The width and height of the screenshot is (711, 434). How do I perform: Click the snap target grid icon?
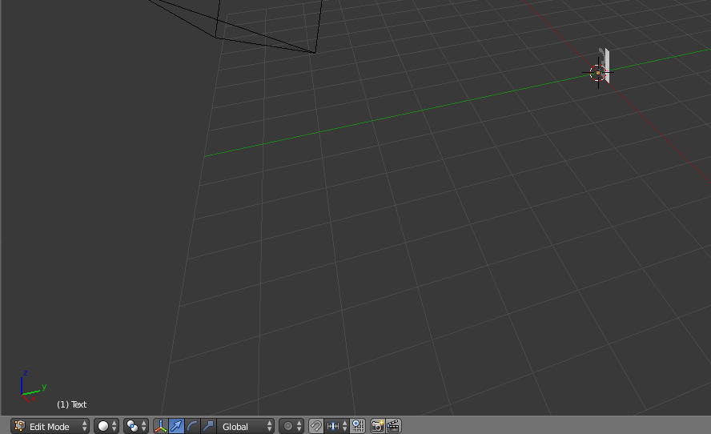click(x=358, y=426)
